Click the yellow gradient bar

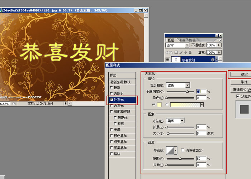click(x=185, y=105)
